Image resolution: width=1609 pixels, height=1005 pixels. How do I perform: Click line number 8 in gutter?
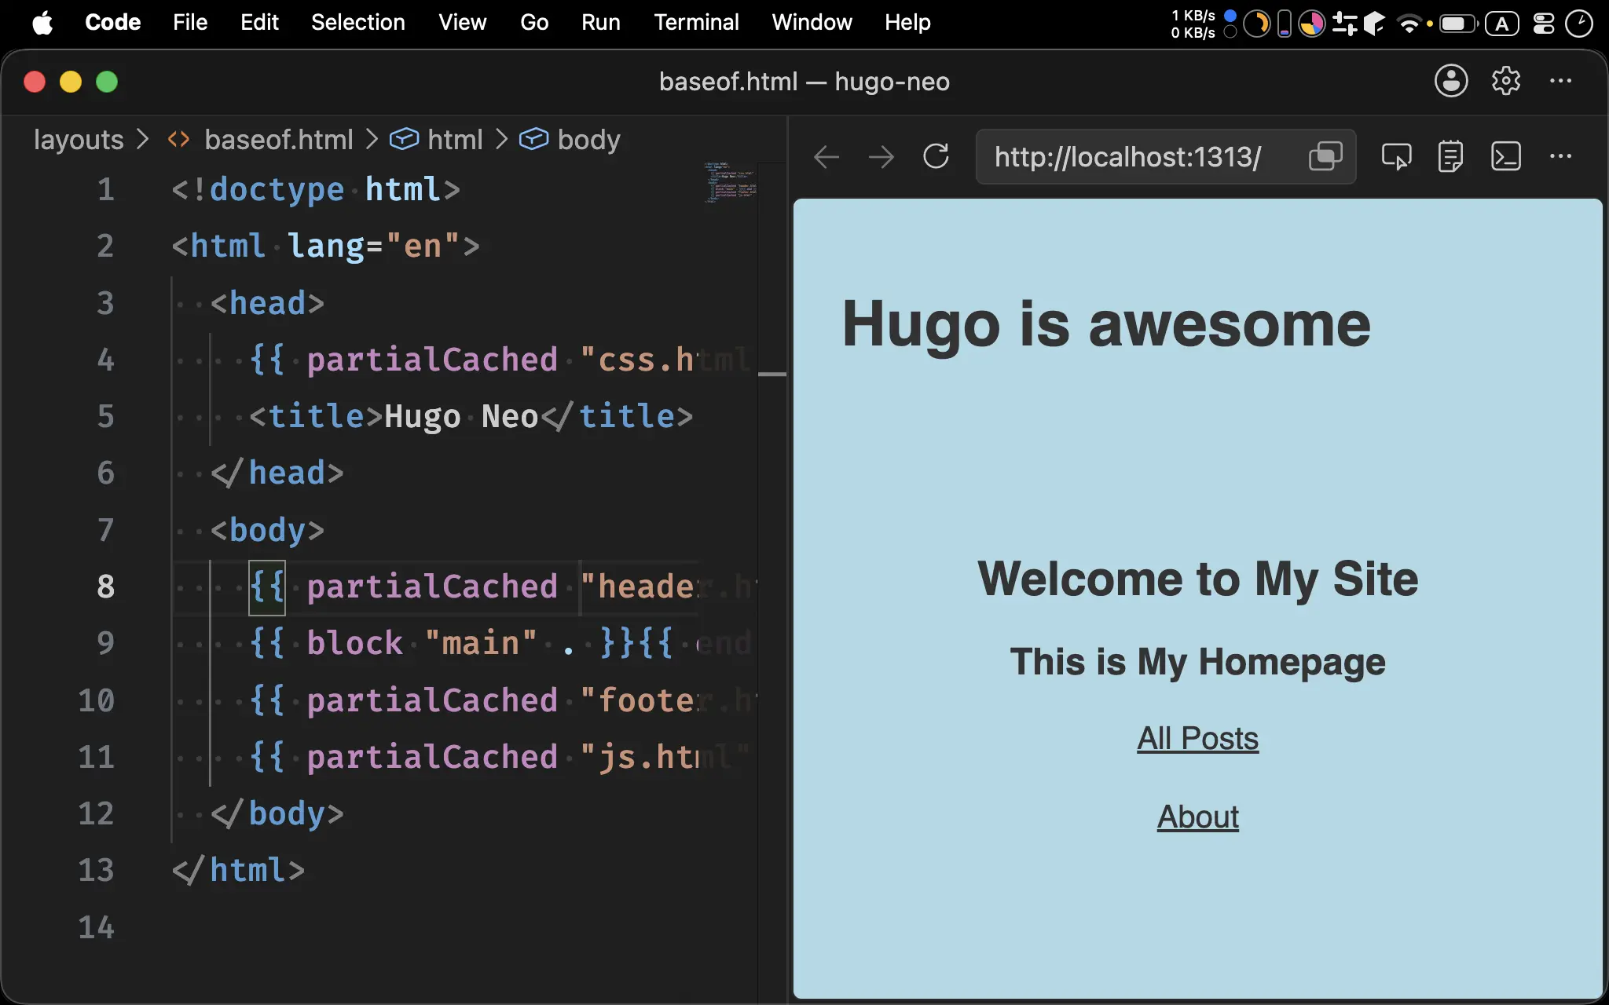click(x=105, y=587)
